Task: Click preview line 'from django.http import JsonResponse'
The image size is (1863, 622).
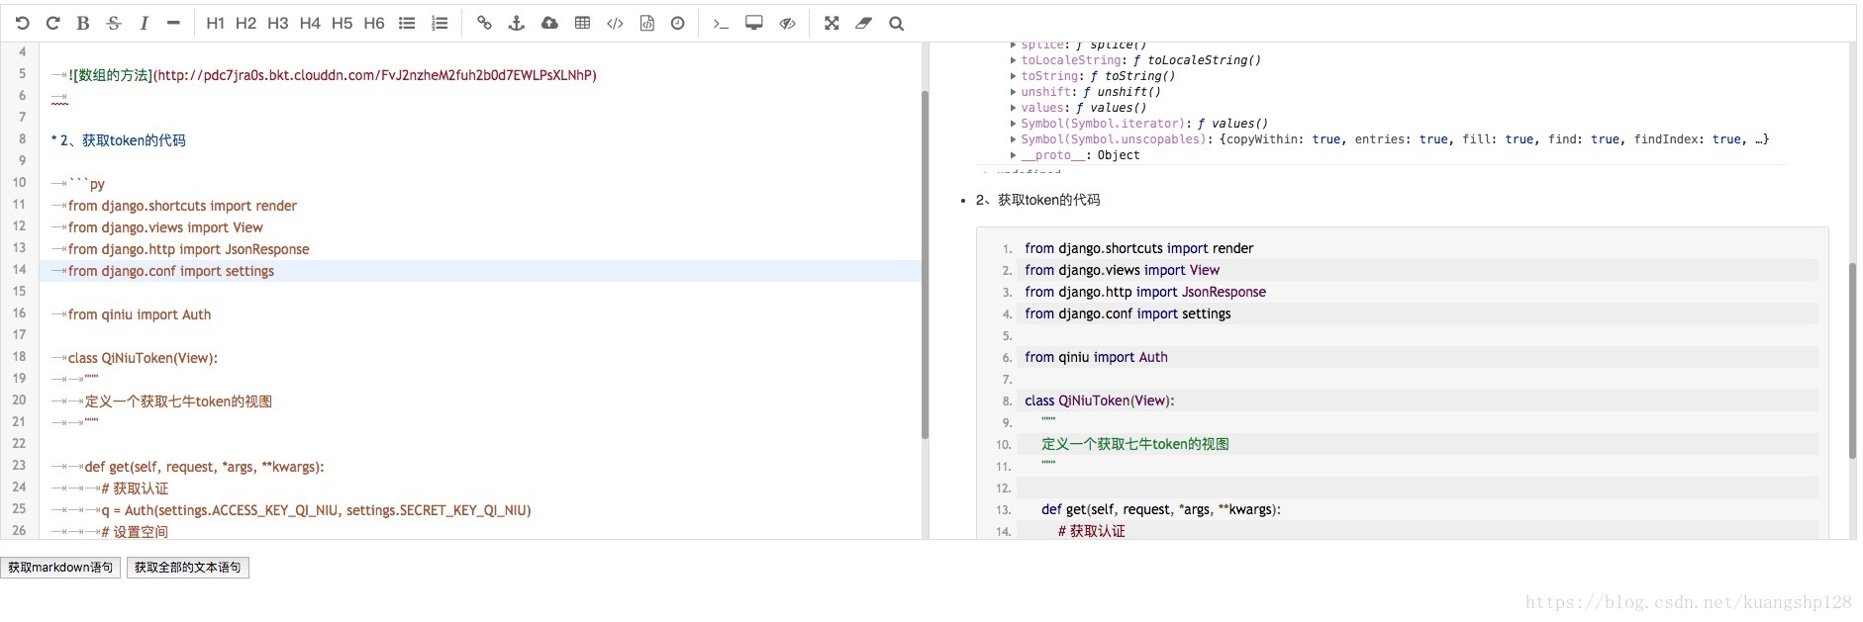Action: [1145, 292]
